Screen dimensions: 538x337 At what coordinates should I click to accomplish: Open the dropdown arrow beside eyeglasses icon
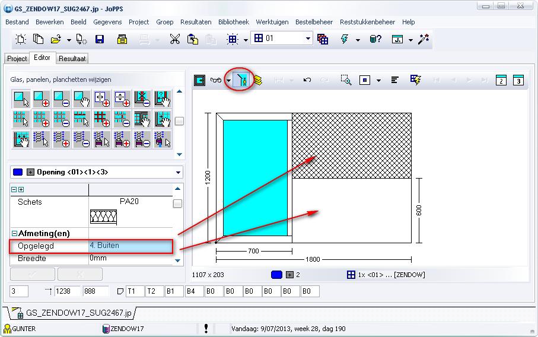tap(228, 81)
